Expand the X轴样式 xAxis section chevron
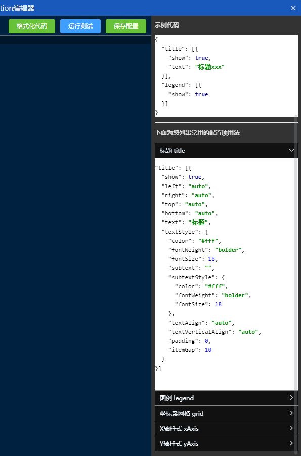This screenshot has height=456, width=301. (291, 428)
